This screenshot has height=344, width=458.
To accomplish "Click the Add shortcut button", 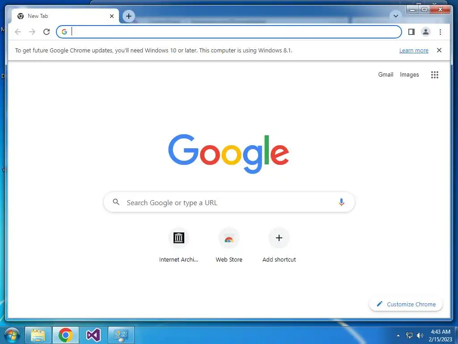I will click(279, 245).
